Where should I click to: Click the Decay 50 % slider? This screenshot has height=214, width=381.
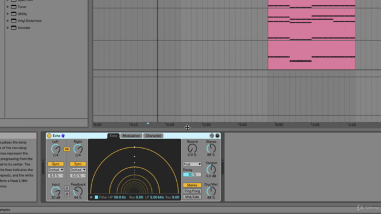click(192, 175)
